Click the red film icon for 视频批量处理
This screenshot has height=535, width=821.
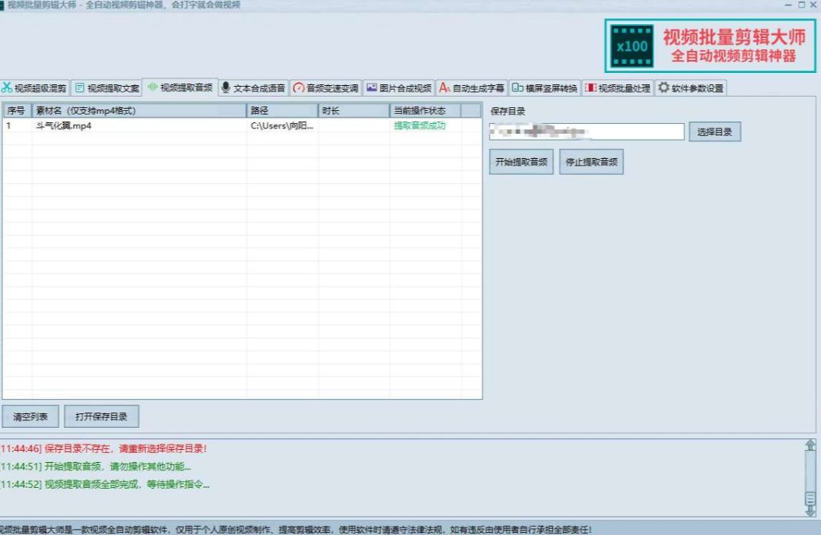coord(590,87)
